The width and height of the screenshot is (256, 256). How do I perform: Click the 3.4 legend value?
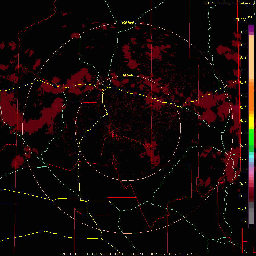click(243, 133)
